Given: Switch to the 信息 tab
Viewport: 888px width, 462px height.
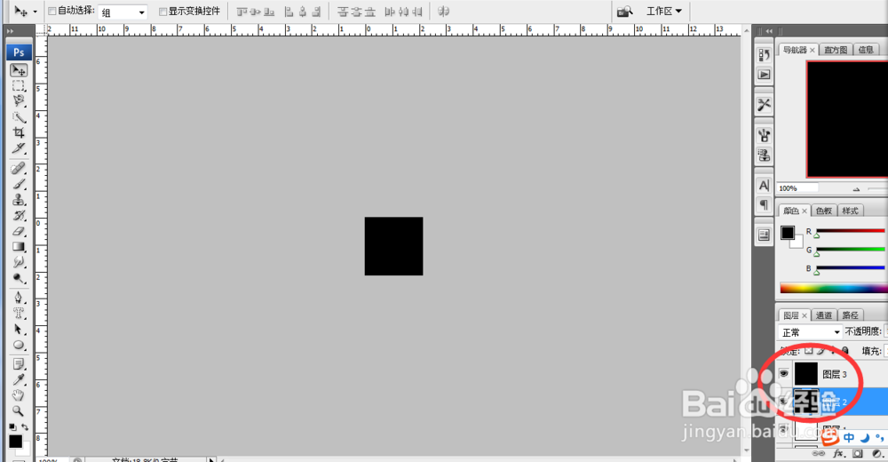Looking at the screenshot, I should 866,50.
